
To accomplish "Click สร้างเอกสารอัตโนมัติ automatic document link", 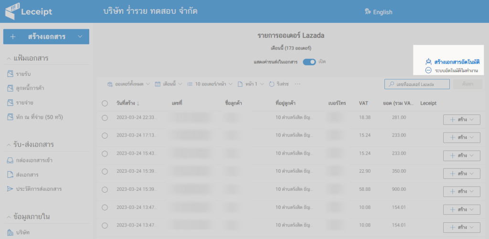I will (x=457, y=62).
